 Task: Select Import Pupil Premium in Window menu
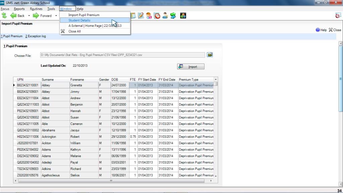[x=95, y=15]
